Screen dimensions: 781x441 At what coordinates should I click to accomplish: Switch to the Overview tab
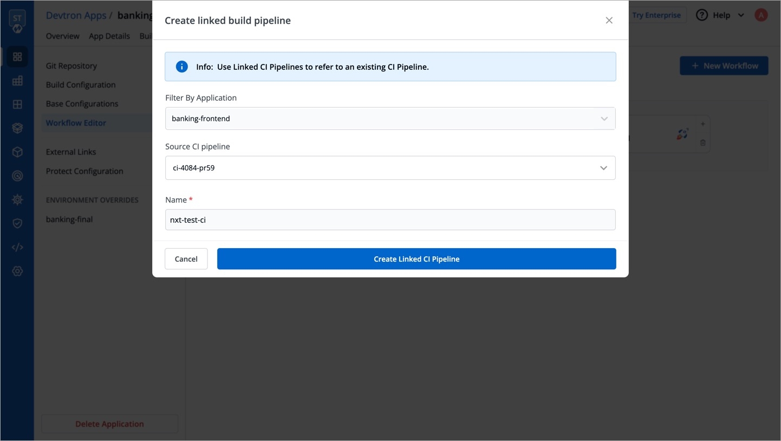click(62, 36)
